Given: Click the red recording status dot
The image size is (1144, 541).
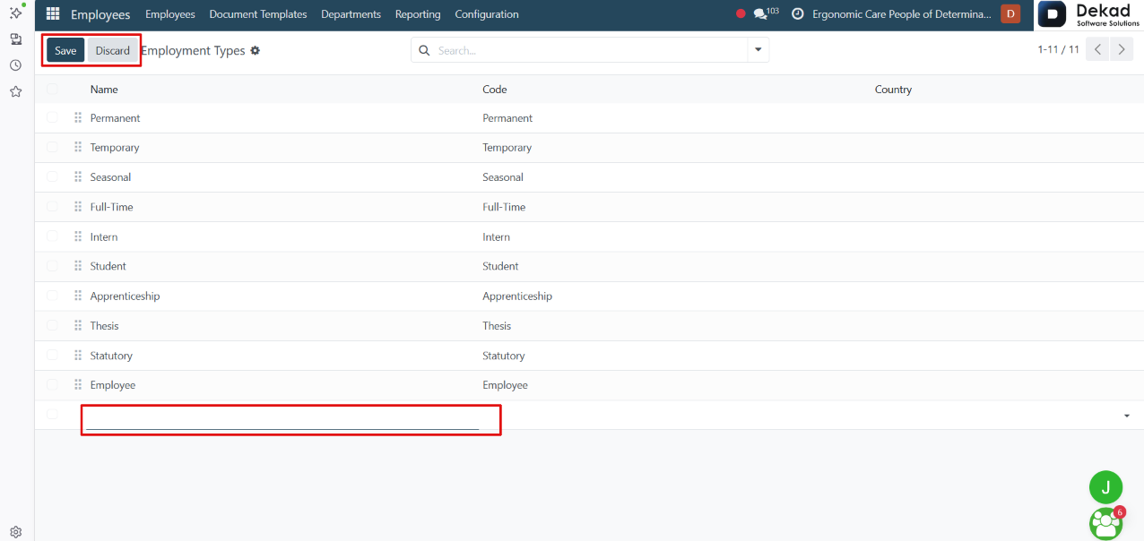Looking at the screenshot, I should point(741,14).
